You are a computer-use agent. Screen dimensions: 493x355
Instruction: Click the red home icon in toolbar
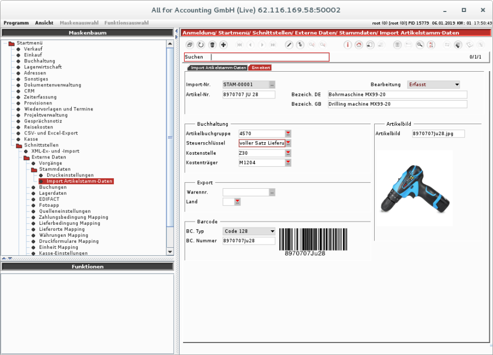[x=359, y=44]
